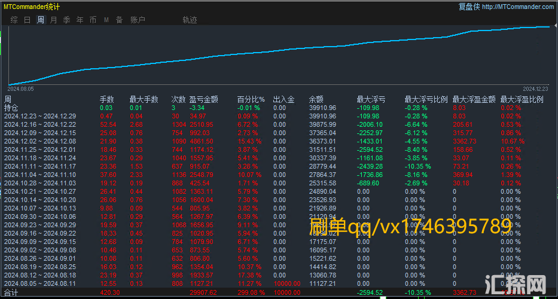
Task: Switch to the 轨迹 track tab
Action: [190, 20]
